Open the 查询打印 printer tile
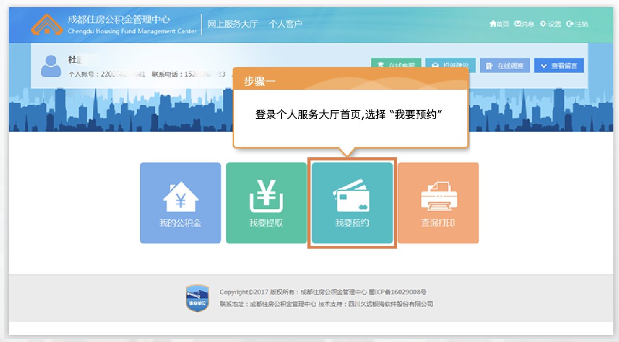This screenshot has width=619, height=342. click(438, 203)
